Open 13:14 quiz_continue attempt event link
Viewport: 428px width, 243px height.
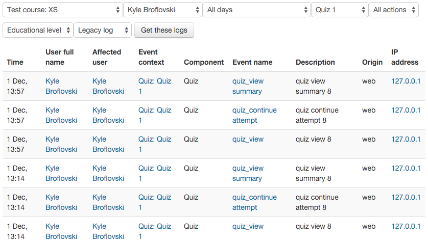[x=254, y=202]
